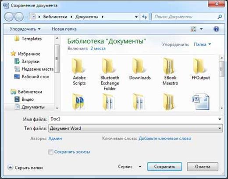The height and width of the screenshot is (179, 228).
Task: Select the Word document file icon
Action: click(x=201, y=102)
